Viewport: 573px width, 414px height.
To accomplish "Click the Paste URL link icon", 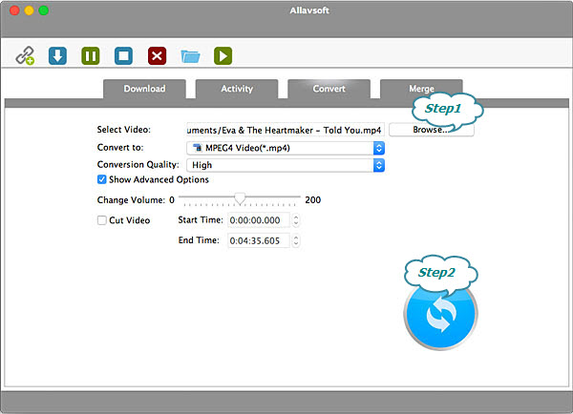I will 25,56.
